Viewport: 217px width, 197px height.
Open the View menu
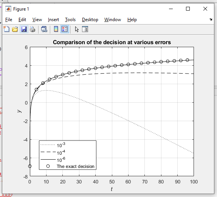37,20
